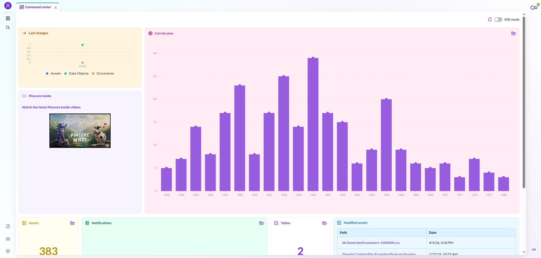Click the vertical scrollbar thumb

524,102
